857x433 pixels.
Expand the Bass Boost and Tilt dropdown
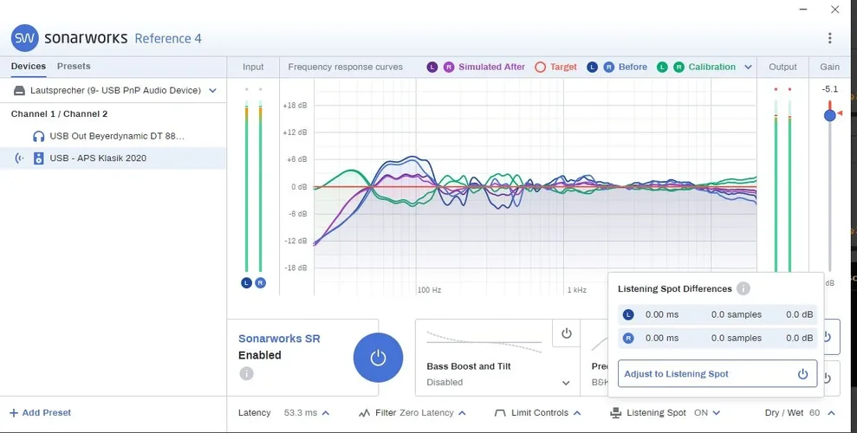click(566, 382)
